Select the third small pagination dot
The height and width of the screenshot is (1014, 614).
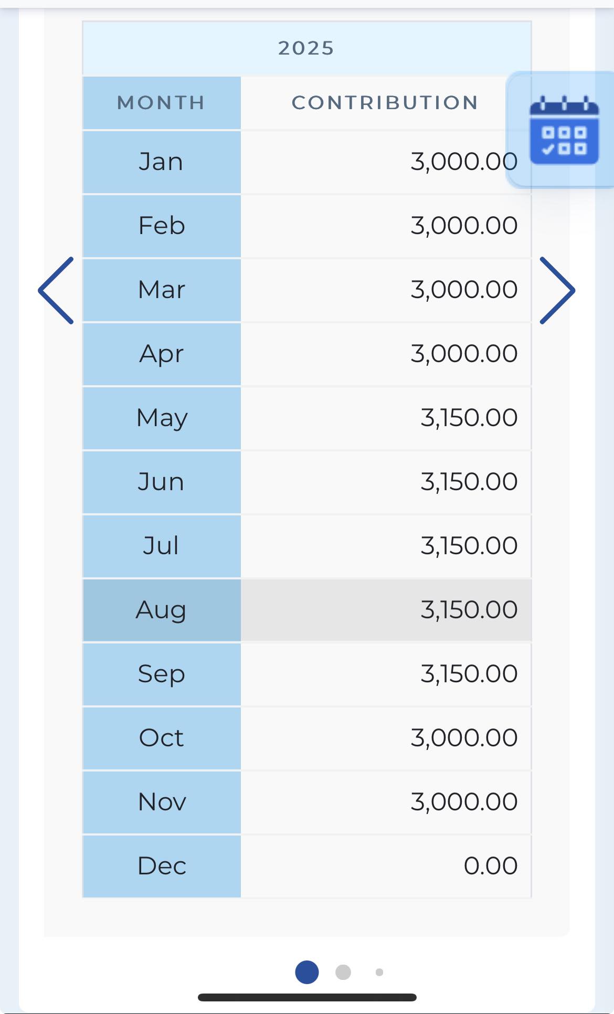(379, 972)
